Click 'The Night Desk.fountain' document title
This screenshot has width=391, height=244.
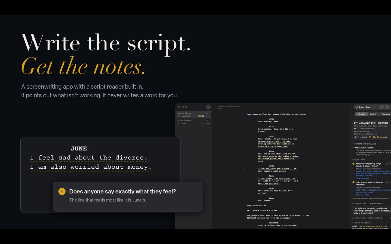coord(227,106)
